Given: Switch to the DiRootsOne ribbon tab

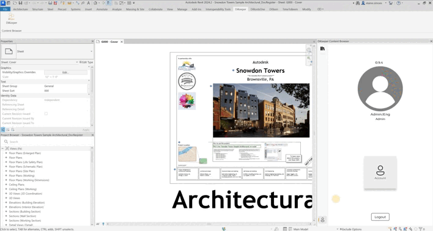Looking at the screenshot, I should click(x=257, y=9).
